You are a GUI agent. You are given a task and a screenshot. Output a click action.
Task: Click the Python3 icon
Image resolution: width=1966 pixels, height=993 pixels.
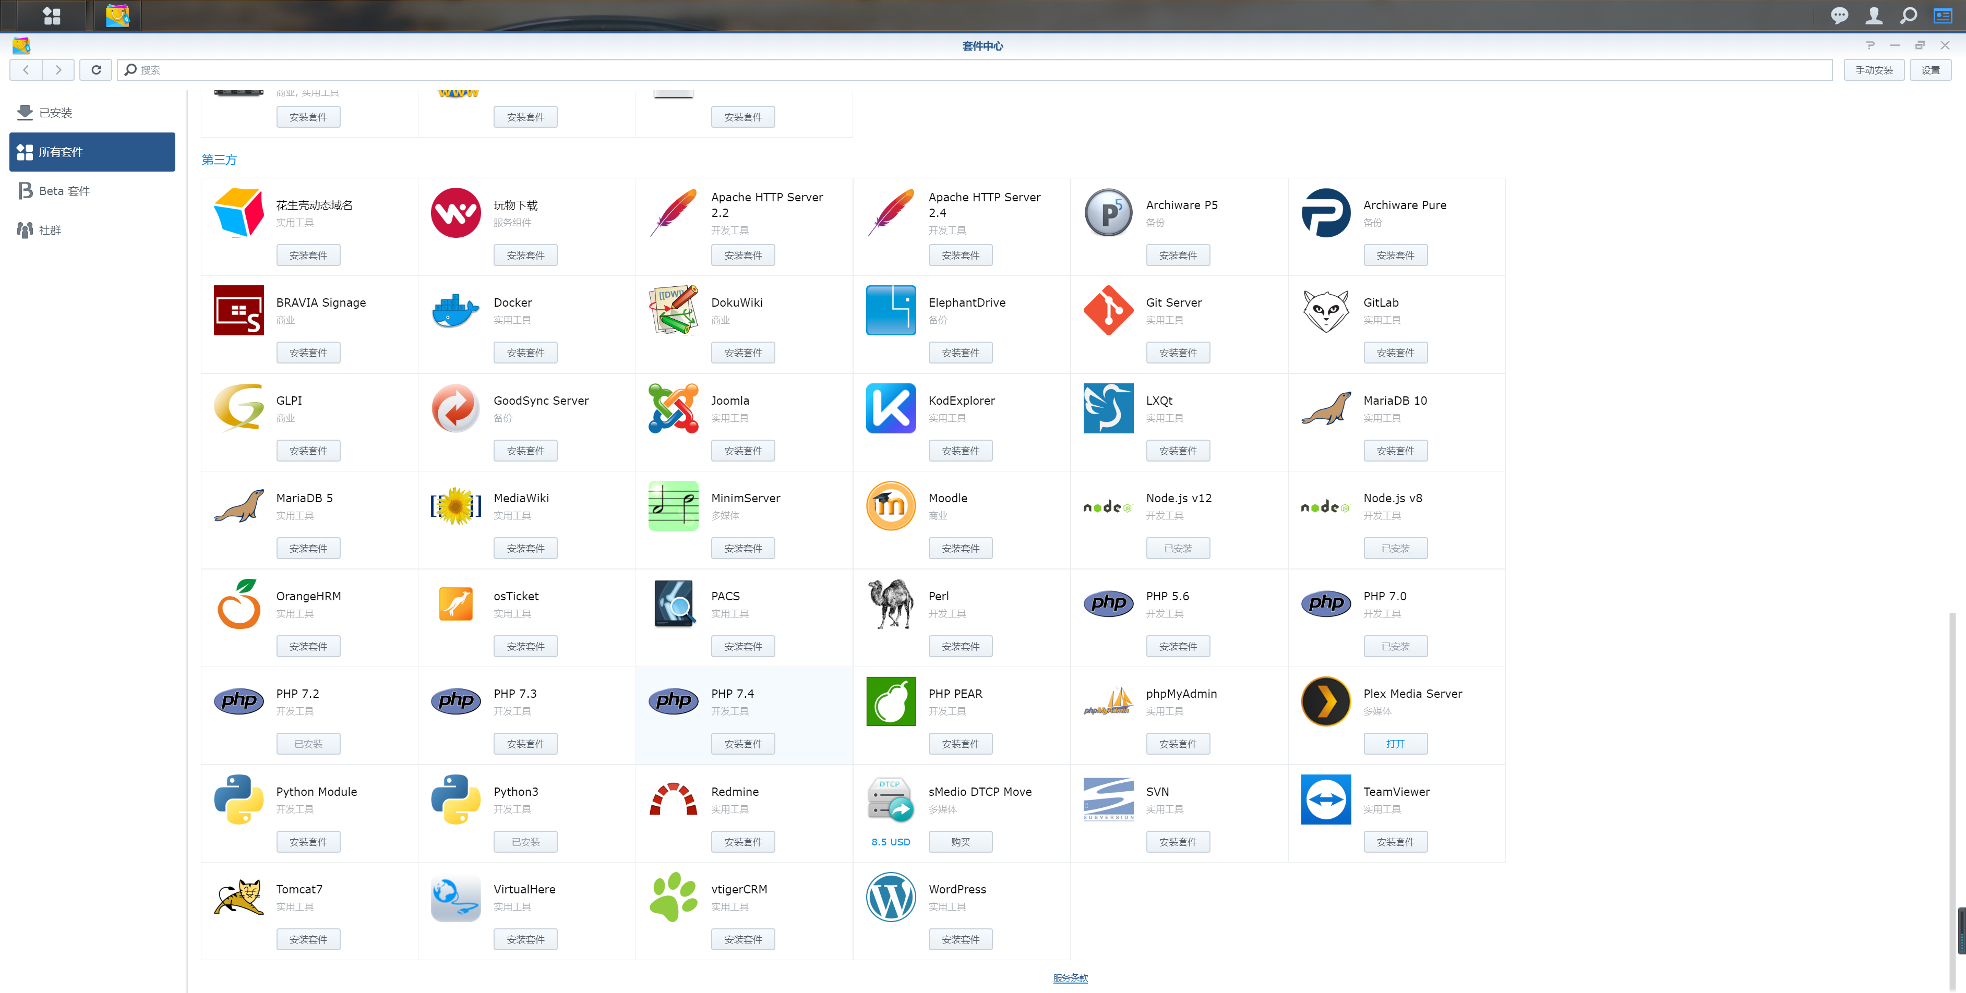pyautogui.click(x=455, y=800)
